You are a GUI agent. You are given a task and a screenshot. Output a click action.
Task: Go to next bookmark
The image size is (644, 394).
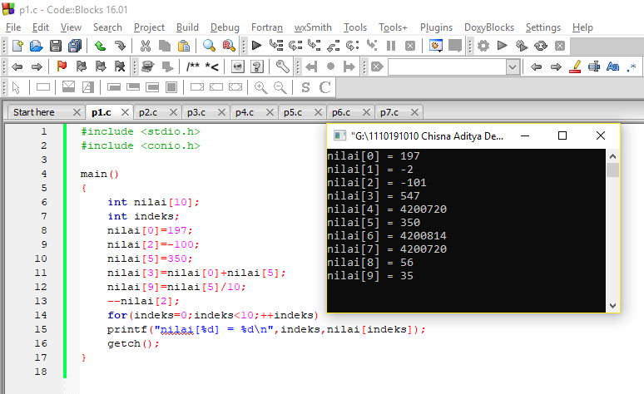(101, 66)
